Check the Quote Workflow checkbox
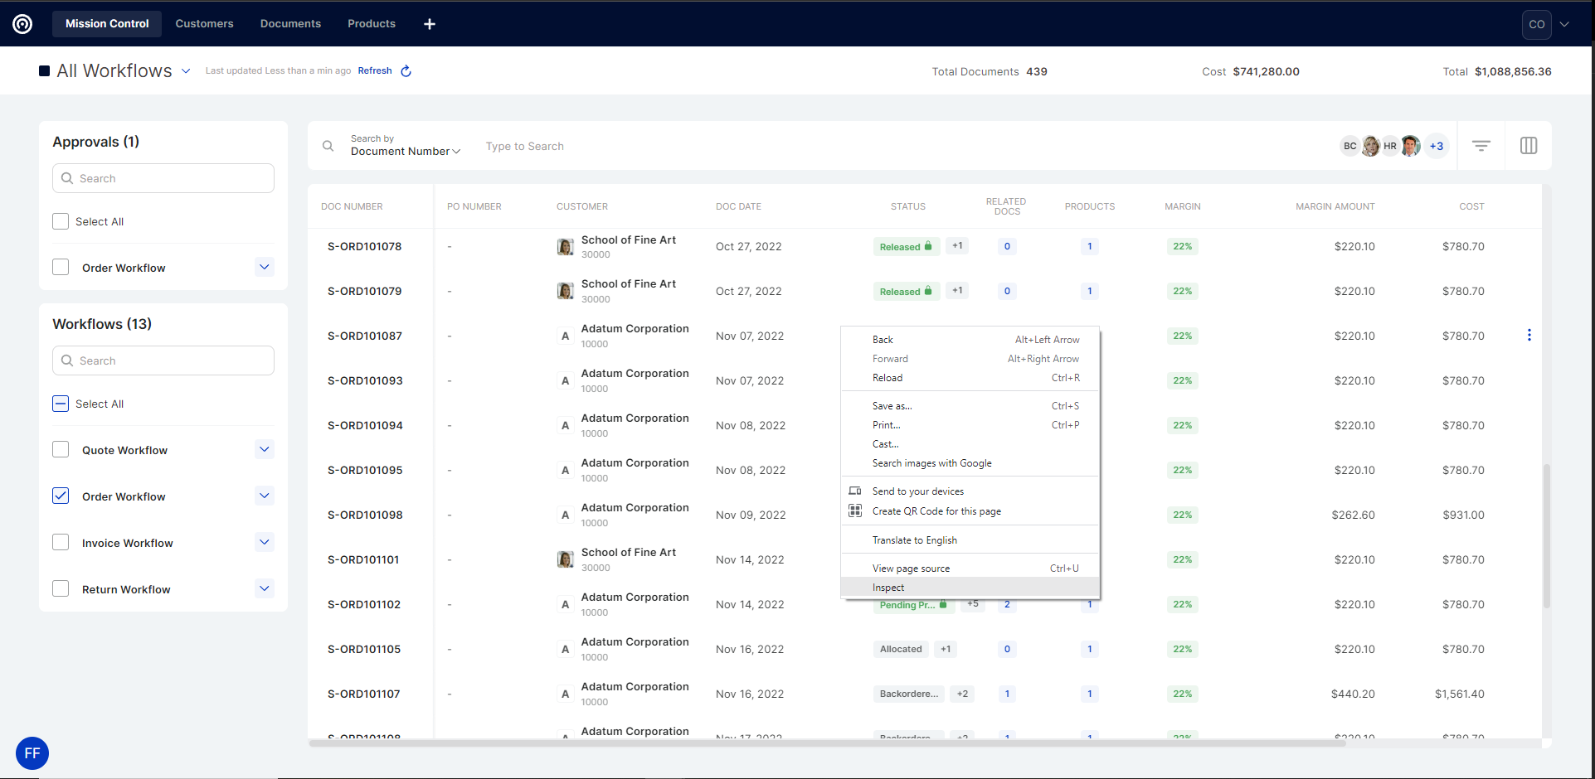 point(61,450)
